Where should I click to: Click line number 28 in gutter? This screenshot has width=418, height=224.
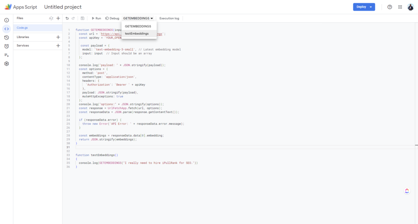pos(68,136)
